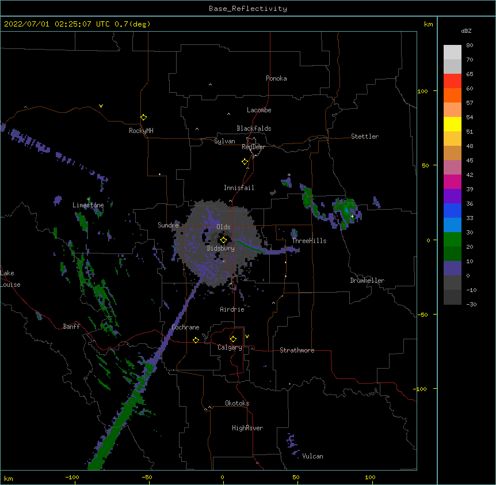Image resolution: width=496 pixels, height=485 pixels.
Task: Click the green echo band east of Didsbury
Action: (250, 247)
